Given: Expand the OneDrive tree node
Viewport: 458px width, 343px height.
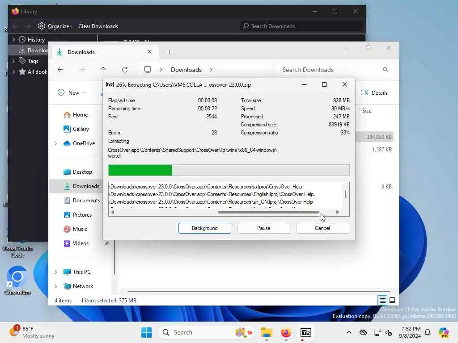Looking at the screenshot, I should tap(56, 143).
